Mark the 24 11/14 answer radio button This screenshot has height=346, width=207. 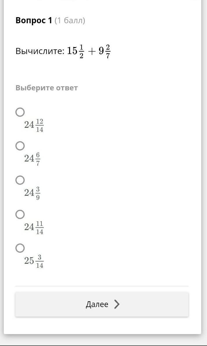coord(20,214)
